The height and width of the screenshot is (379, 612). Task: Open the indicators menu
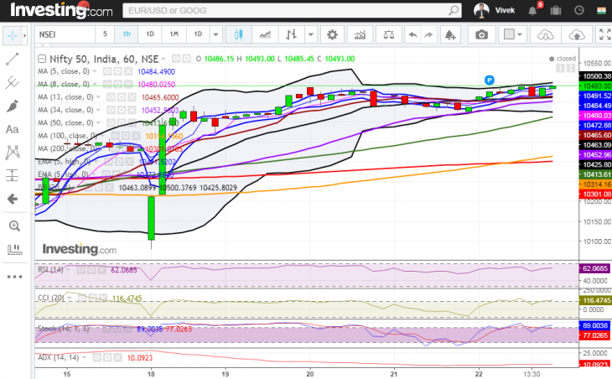360,34
